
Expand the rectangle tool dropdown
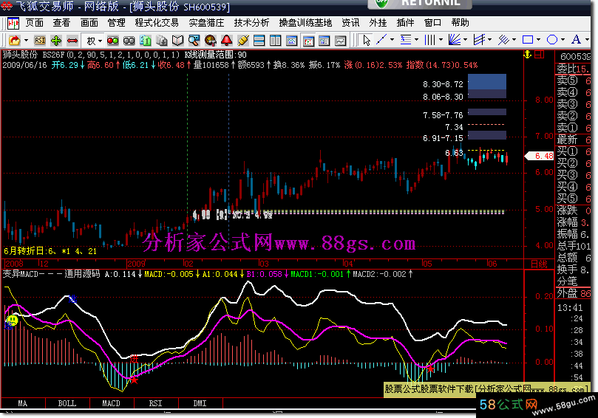pyautogui.click(x=538, y=40)
